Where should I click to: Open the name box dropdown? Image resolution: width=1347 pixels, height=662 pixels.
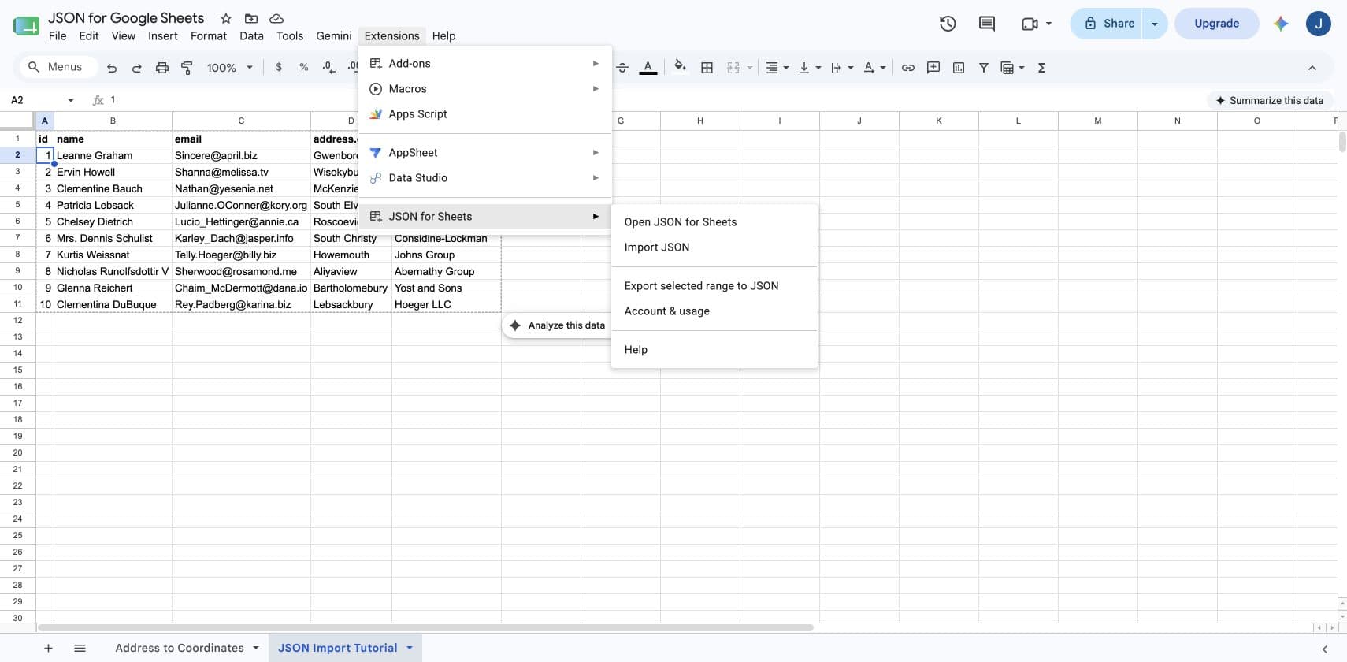tap(70, 100)
